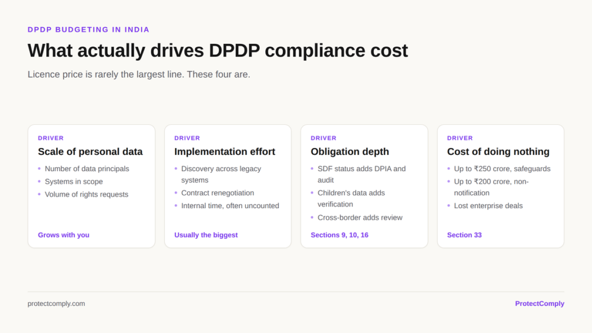This screenshot has width=592, height=333.
Task: Click the 'Sections 9, 10, 16' footer text
Action: coord(339,235)
